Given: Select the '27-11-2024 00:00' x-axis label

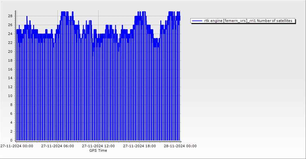Looking at the screenshot, I should (x=17, y=146).
